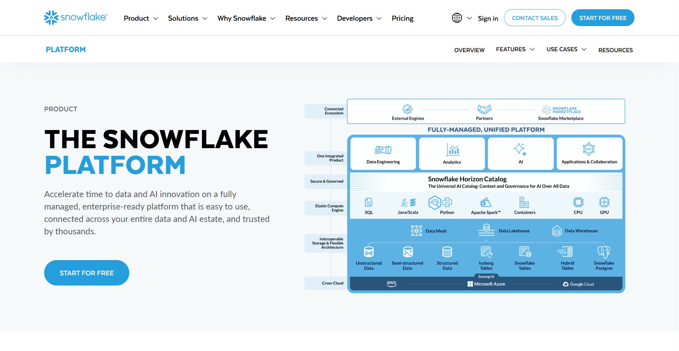Click the Start For Free button
679x351 pixels.
pos(602,17)
